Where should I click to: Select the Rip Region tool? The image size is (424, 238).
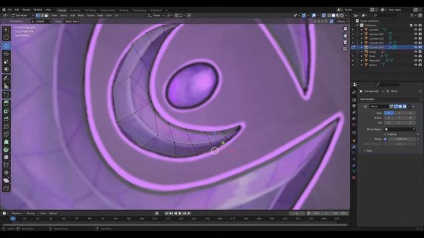pos(6,188)
